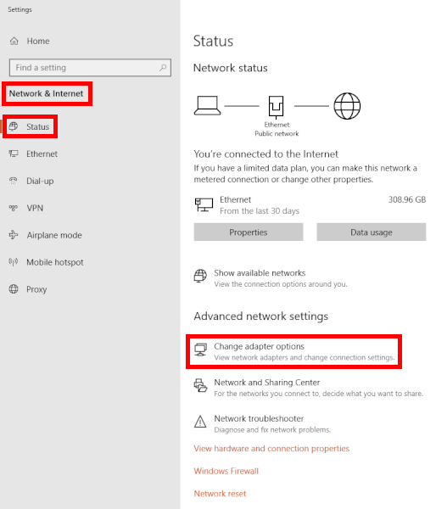
Task: Click the Home house icon
Action: pyautogui.click(x=14, y=42)
